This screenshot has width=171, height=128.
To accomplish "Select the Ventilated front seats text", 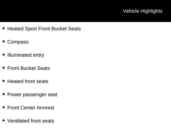I will 31,121.
